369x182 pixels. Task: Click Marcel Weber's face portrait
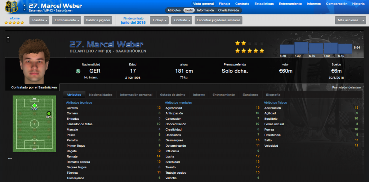click(x=34, y=61)
